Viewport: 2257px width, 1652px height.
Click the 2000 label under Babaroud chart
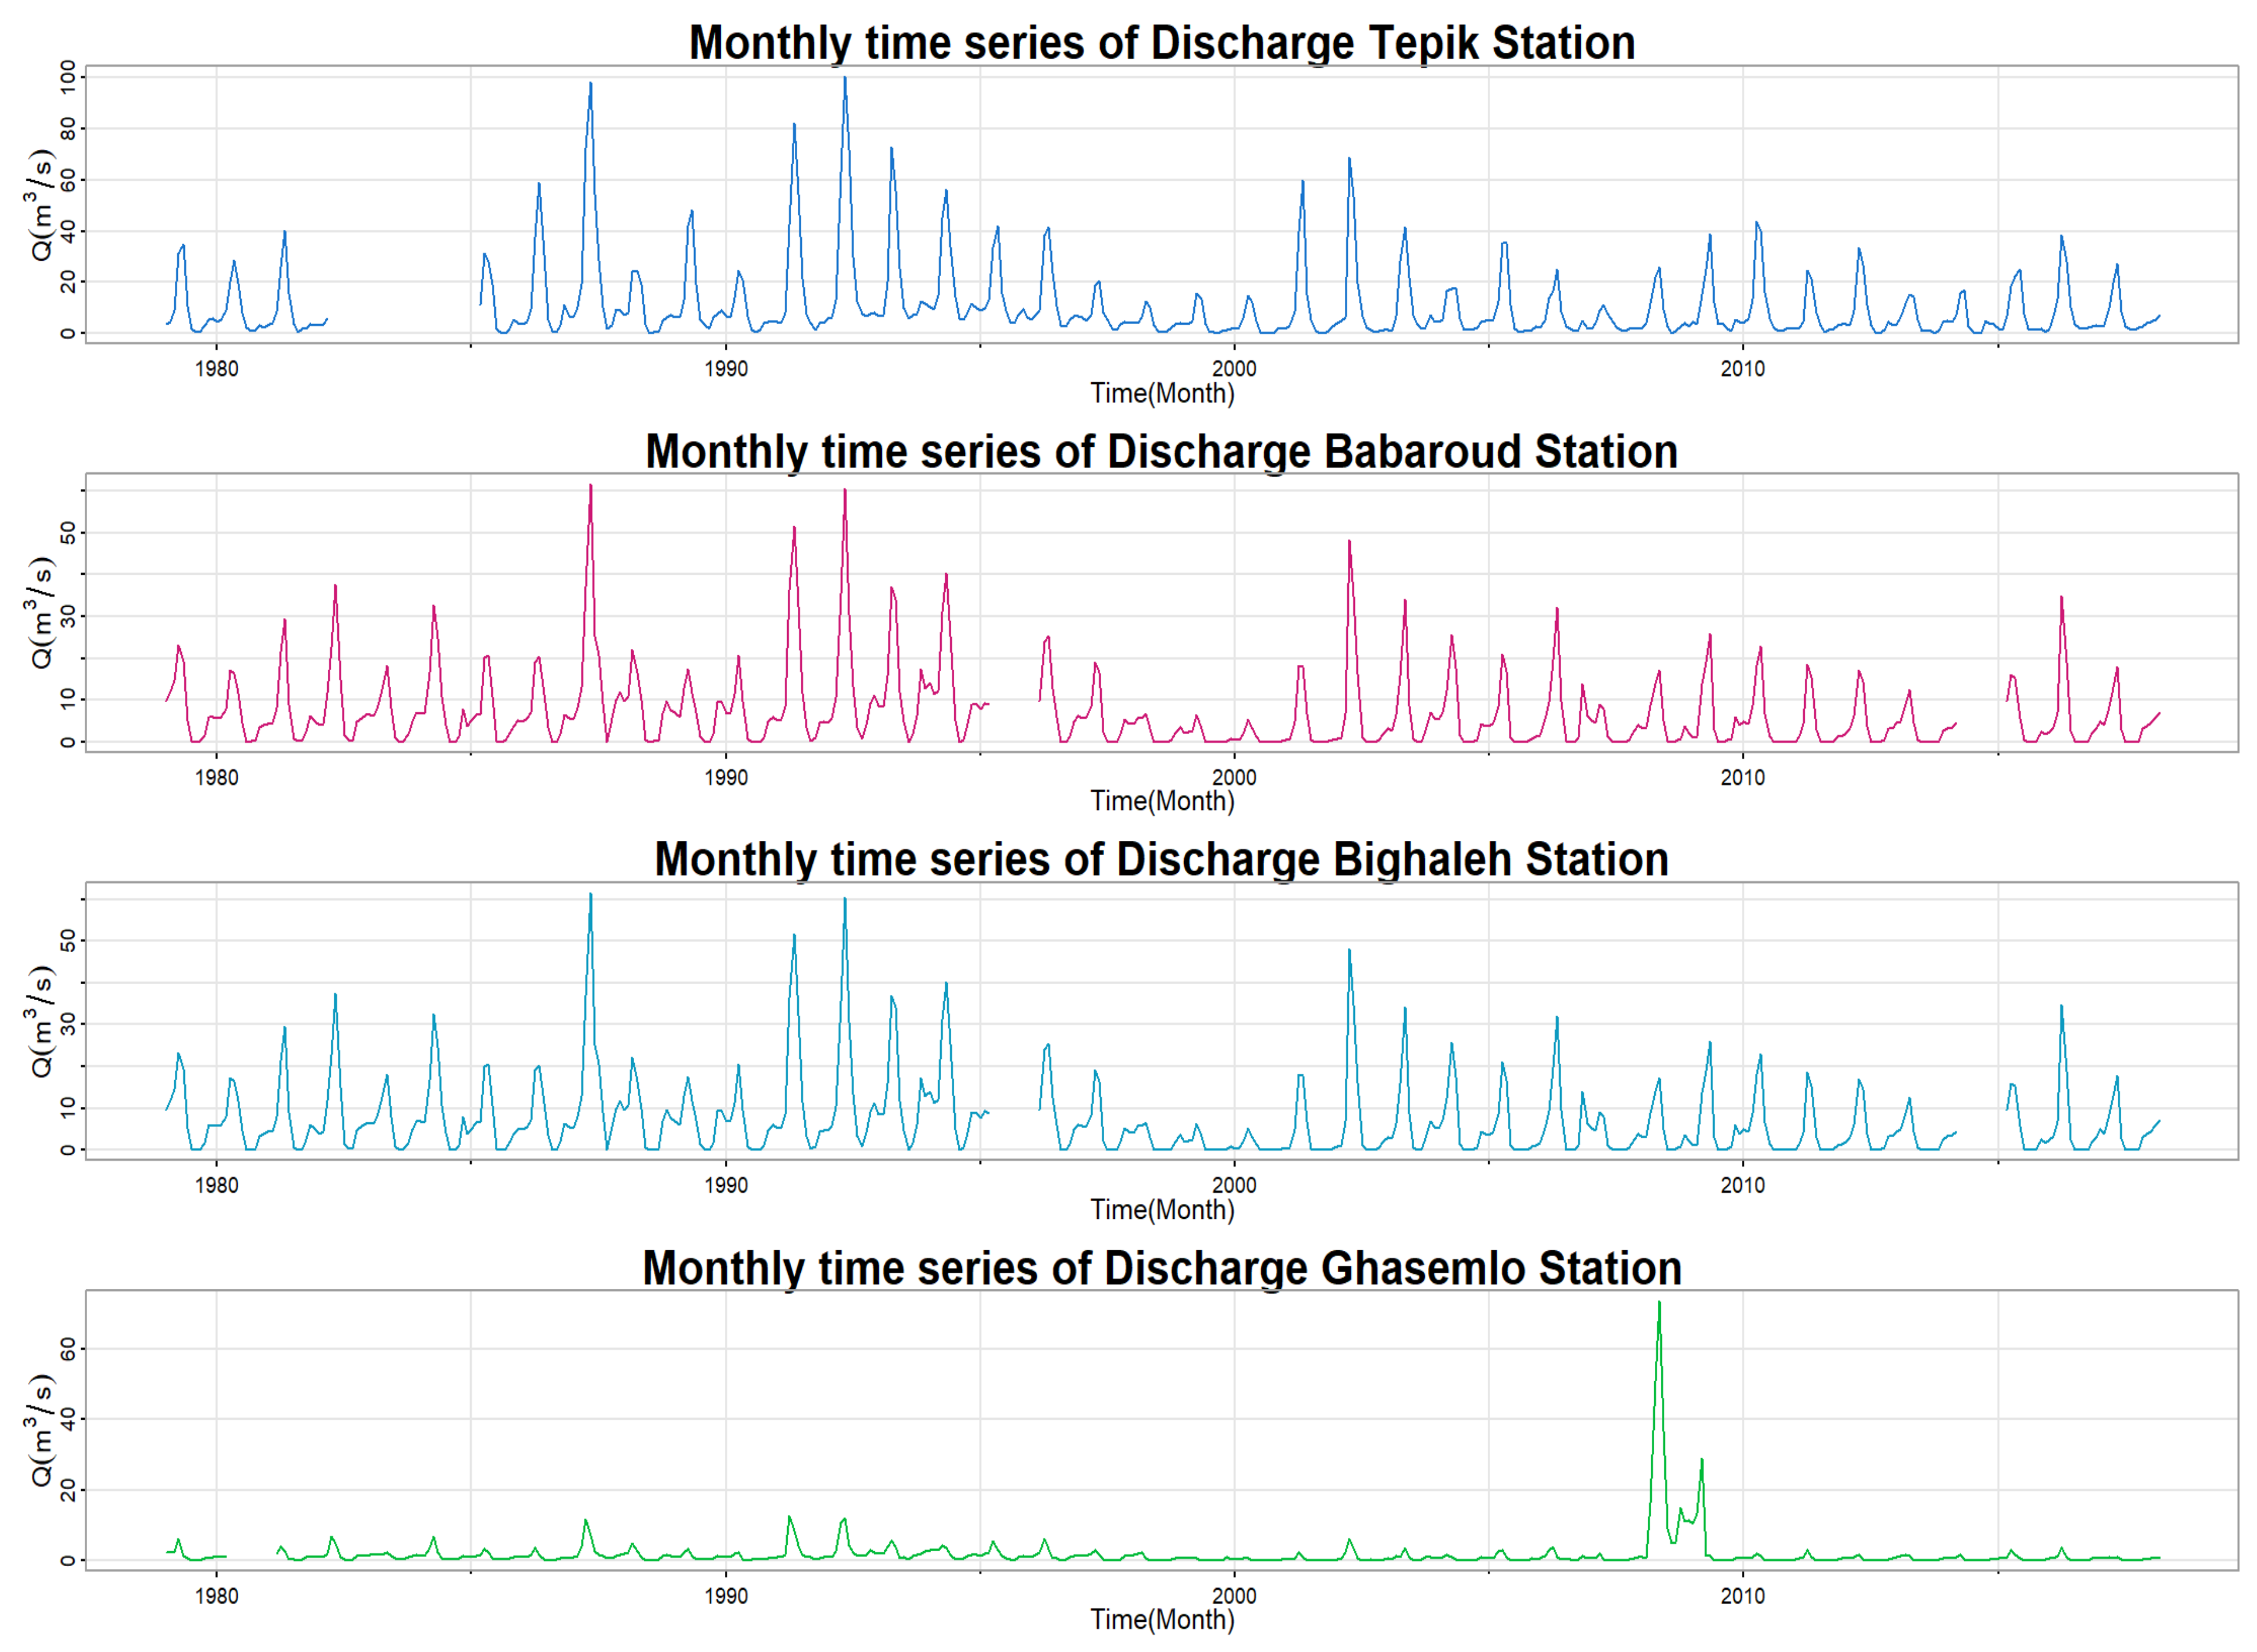pos(1234,778)
